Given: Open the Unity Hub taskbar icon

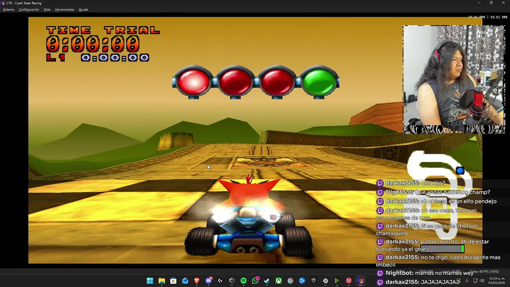Looking at the screenshot, I should [232, 281].
